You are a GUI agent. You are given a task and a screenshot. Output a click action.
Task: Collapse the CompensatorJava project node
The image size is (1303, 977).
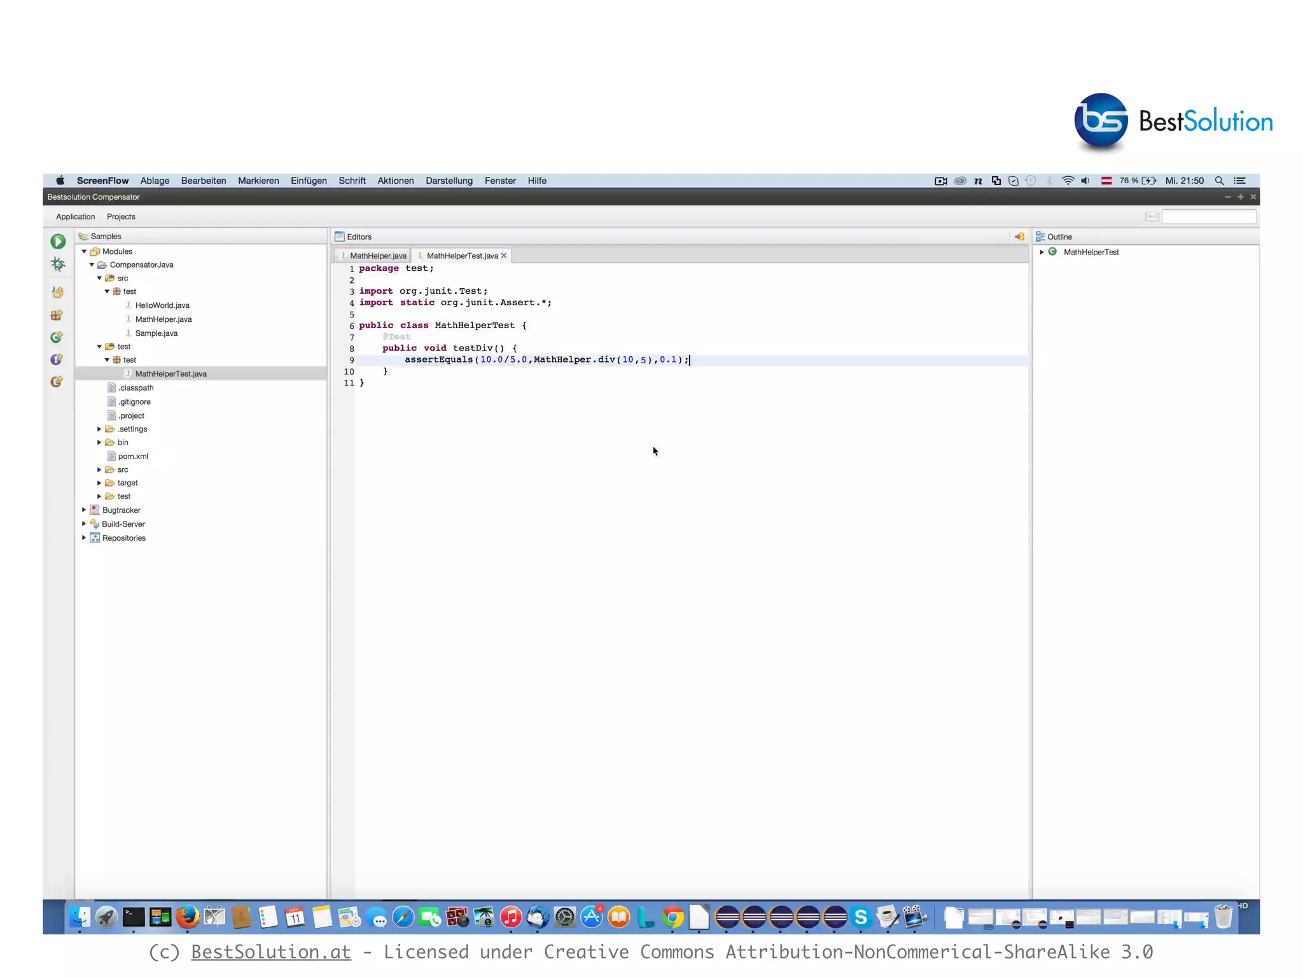tap(92, 265)
